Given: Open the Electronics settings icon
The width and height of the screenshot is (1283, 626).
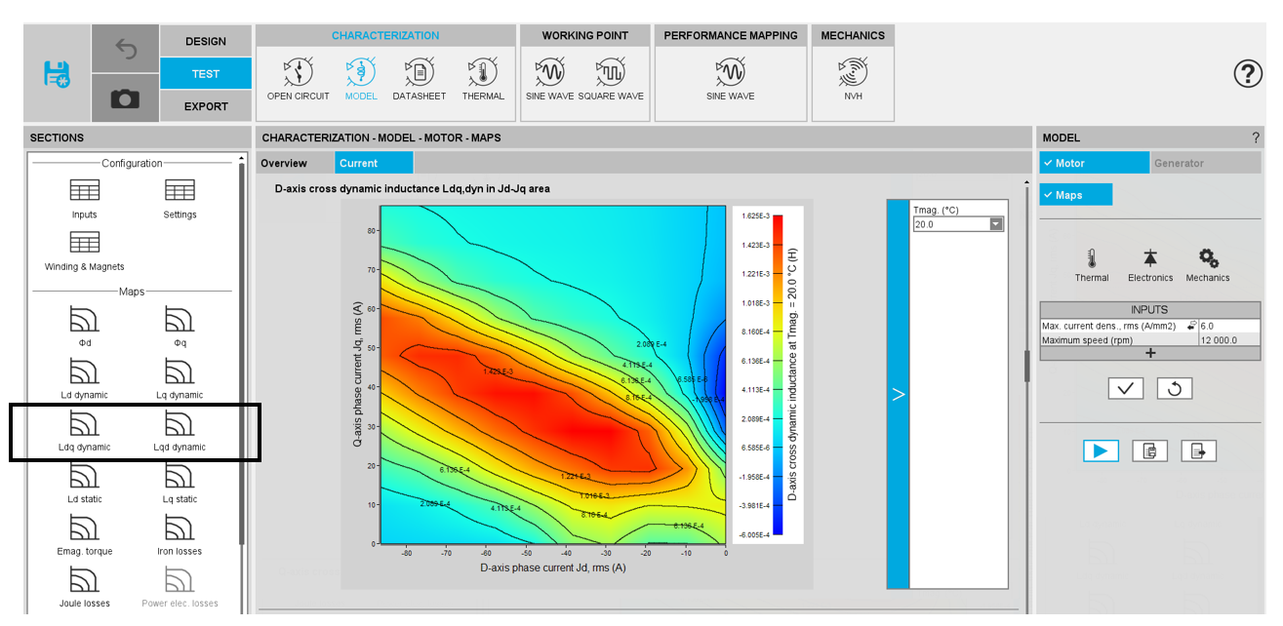Looking at the screenshot, I should [1149, 263].
